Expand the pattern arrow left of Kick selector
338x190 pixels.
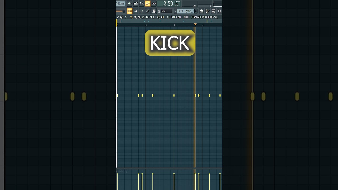[175, 11]
